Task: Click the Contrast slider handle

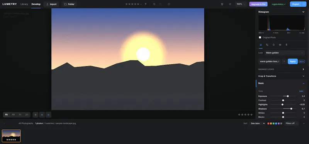Action: tap(283, 100)
